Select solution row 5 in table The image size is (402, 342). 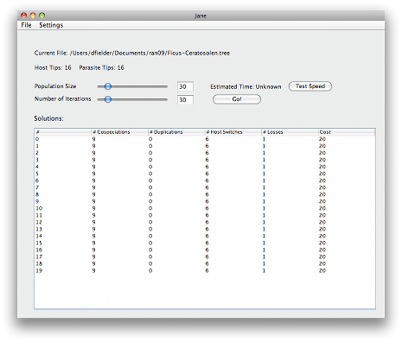[x=205, y=174]
